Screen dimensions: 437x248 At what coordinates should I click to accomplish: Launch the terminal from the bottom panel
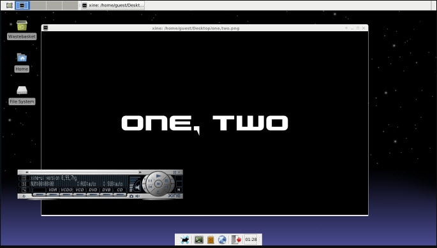pos(198,239)
